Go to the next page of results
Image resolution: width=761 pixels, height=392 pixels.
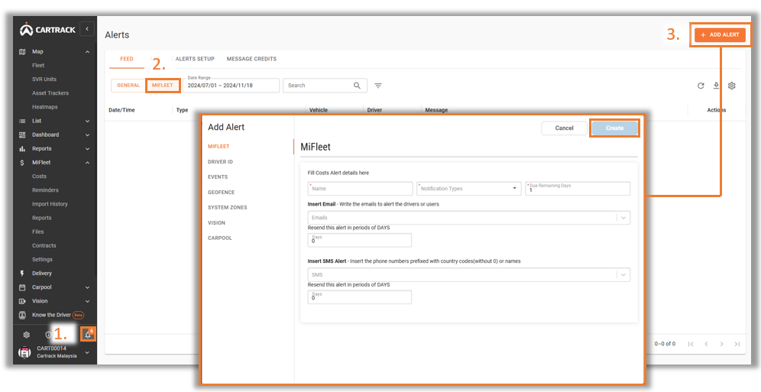[722, 344]
